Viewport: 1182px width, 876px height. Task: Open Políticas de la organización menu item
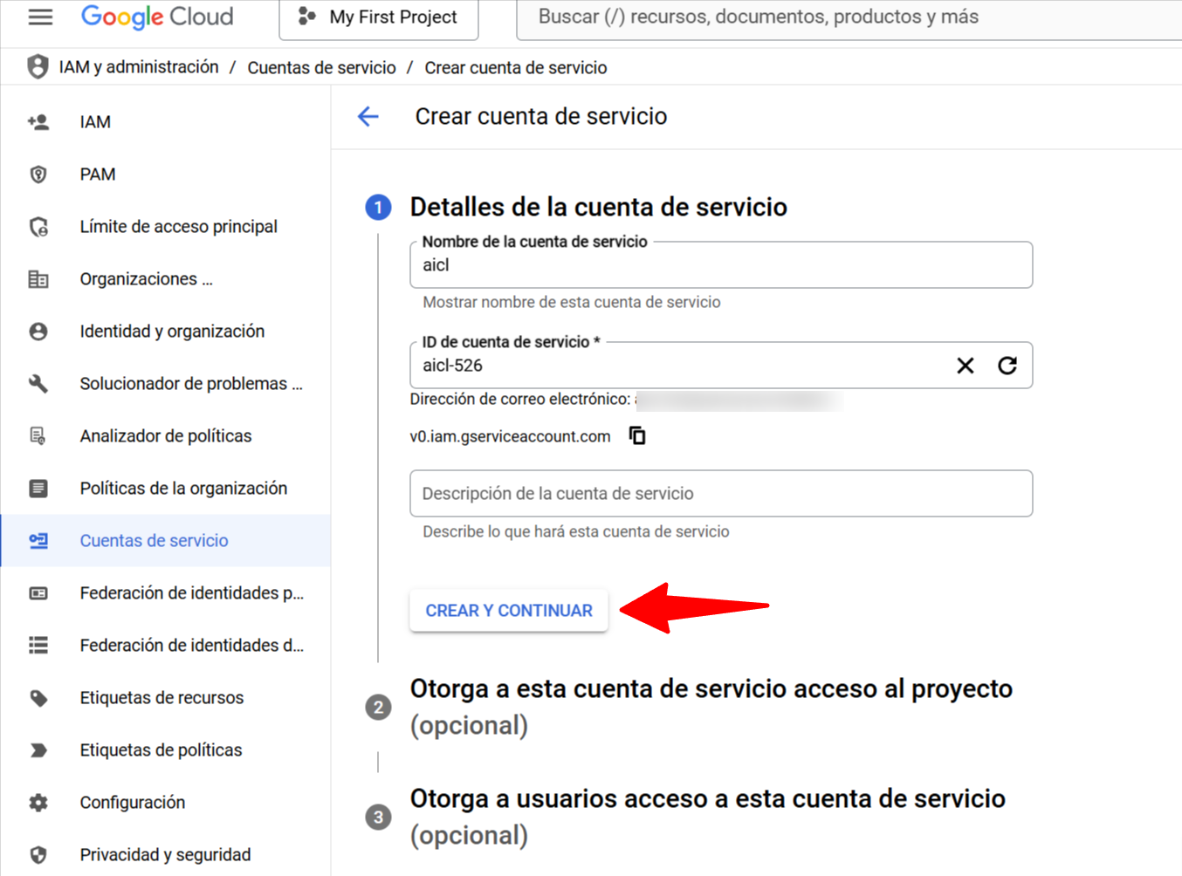point(183,489)
